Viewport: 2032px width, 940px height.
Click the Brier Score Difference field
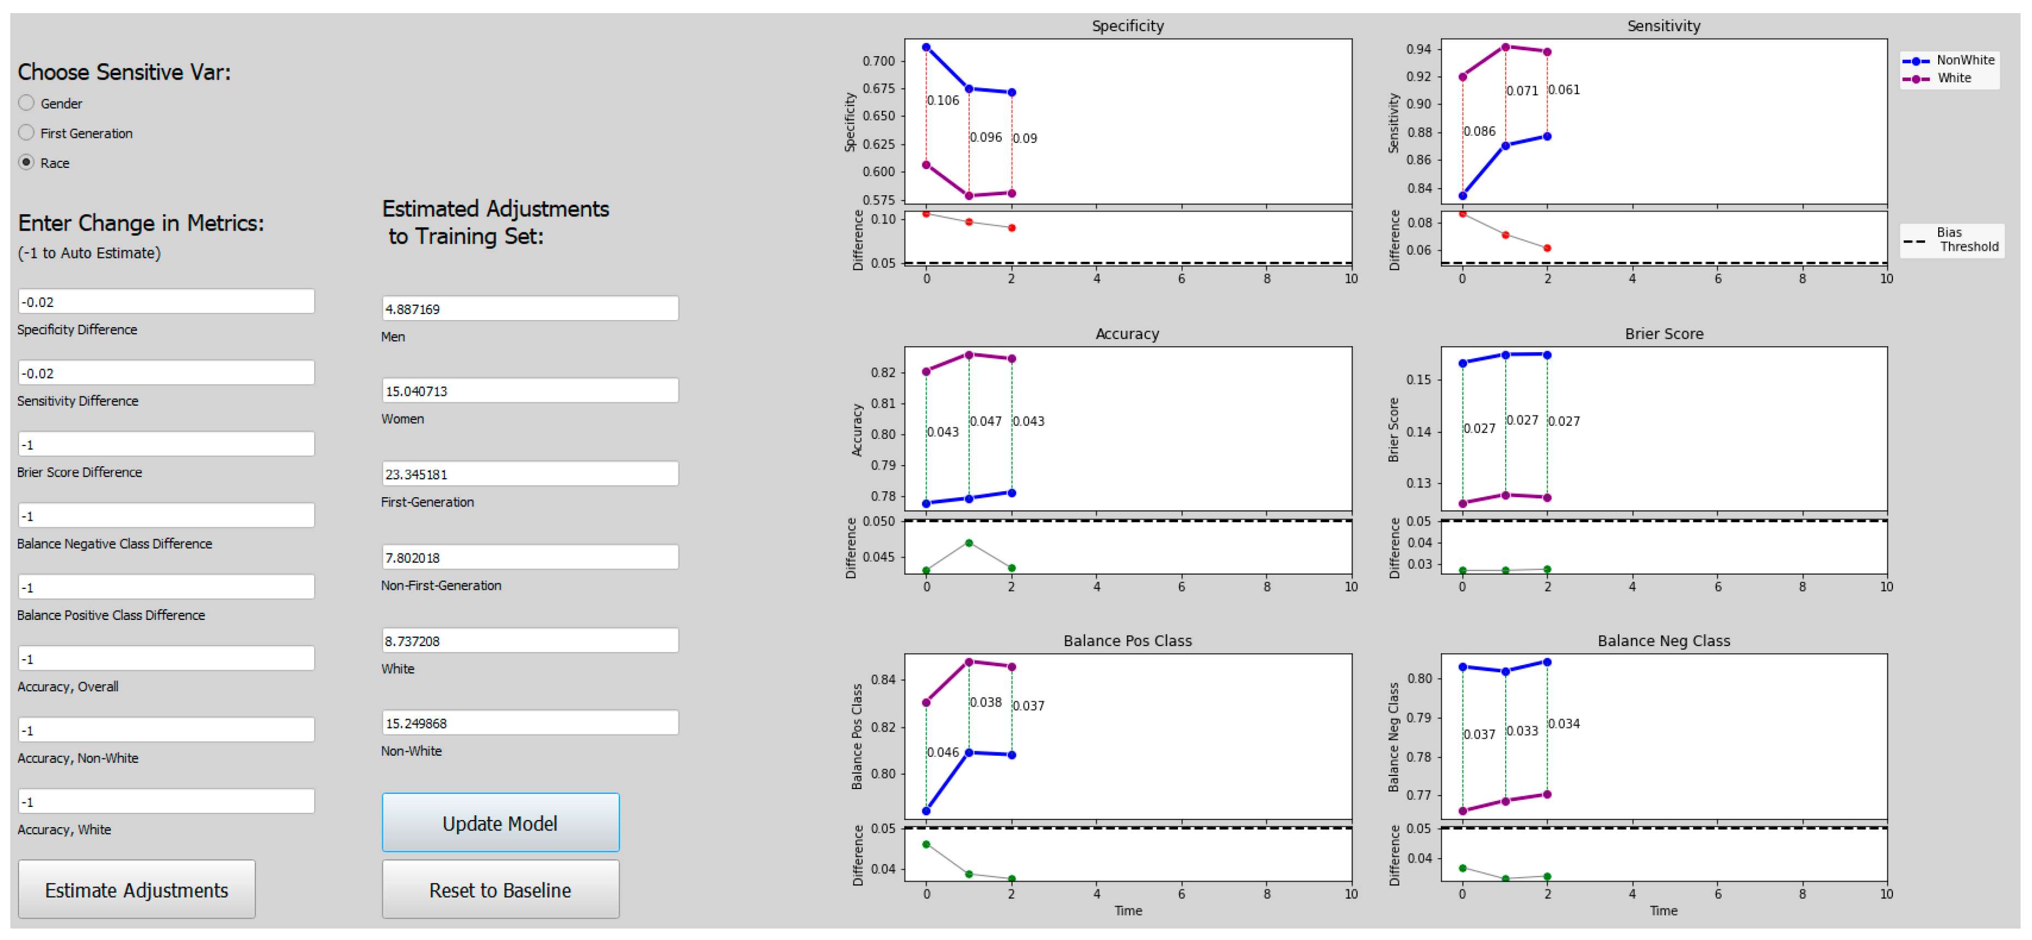click(x=166, y=445)
